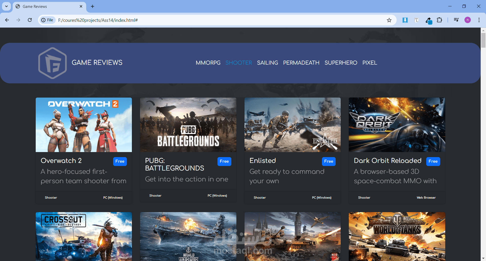Click the Dark Orbit Reloaded title
Image resolution: width=486 pixels, height=261 pixels.
[x=388, y=161]
